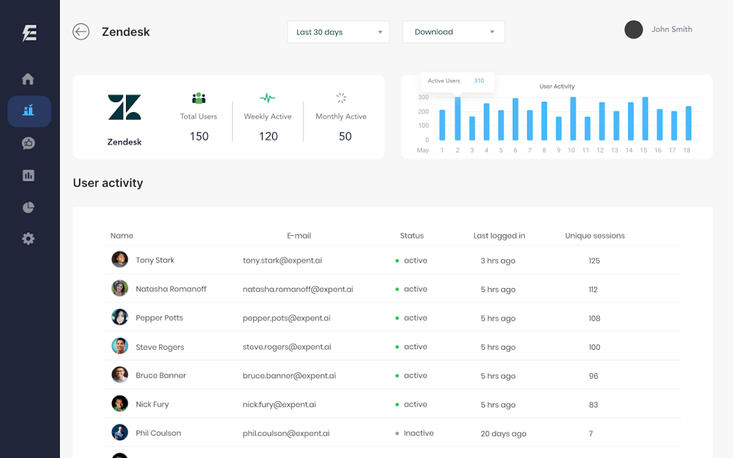
Task: Sort table by Last logged in header
Action: (x=499, y=235)
